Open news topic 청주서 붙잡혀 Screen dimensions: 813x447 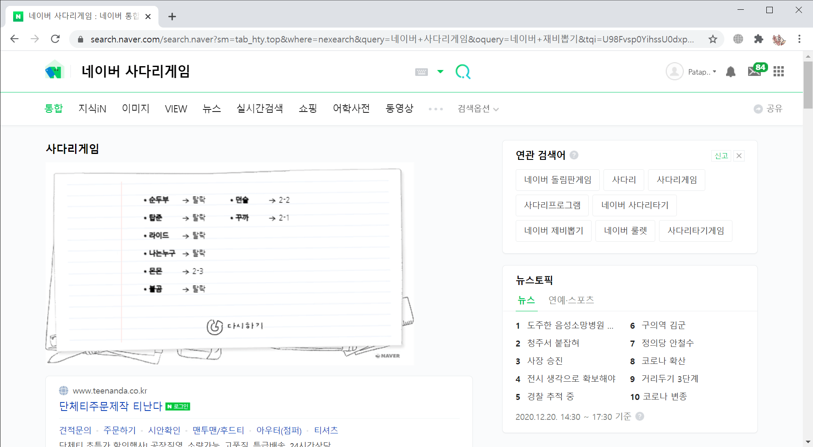coord(553,343)
